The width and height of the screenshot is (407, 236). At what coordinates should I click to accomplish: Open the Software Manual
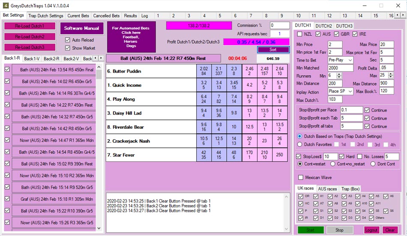[81, 28]
